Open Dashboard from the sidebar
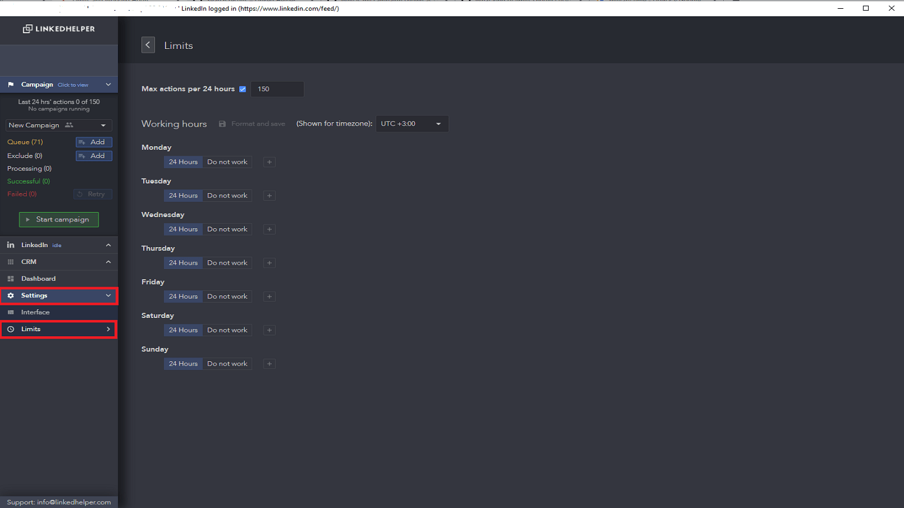 pos(59,279)
